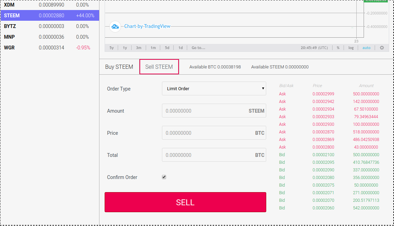Open Chart-by-TradingView link
This screenshot has width=394, height=226.
[x=147, y=26]
